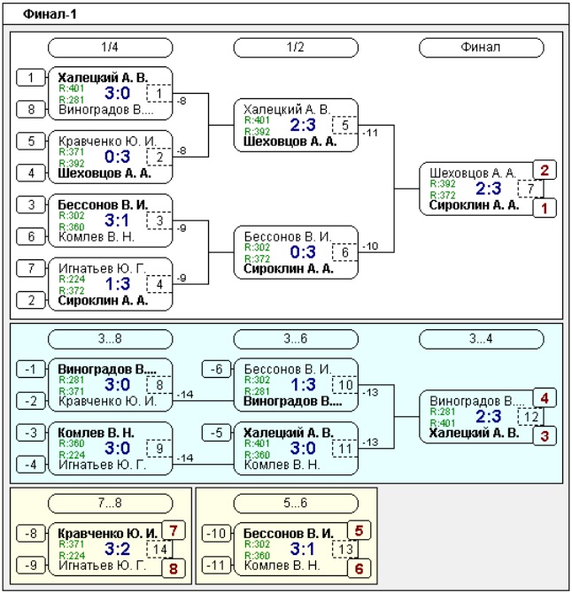Click the 1:3 score of Игнатьев vs Сироклин quarterfinal
Image resolution: width=572 pixels, height=593 pixels.
pyautogui.click(x=117, y=283)
